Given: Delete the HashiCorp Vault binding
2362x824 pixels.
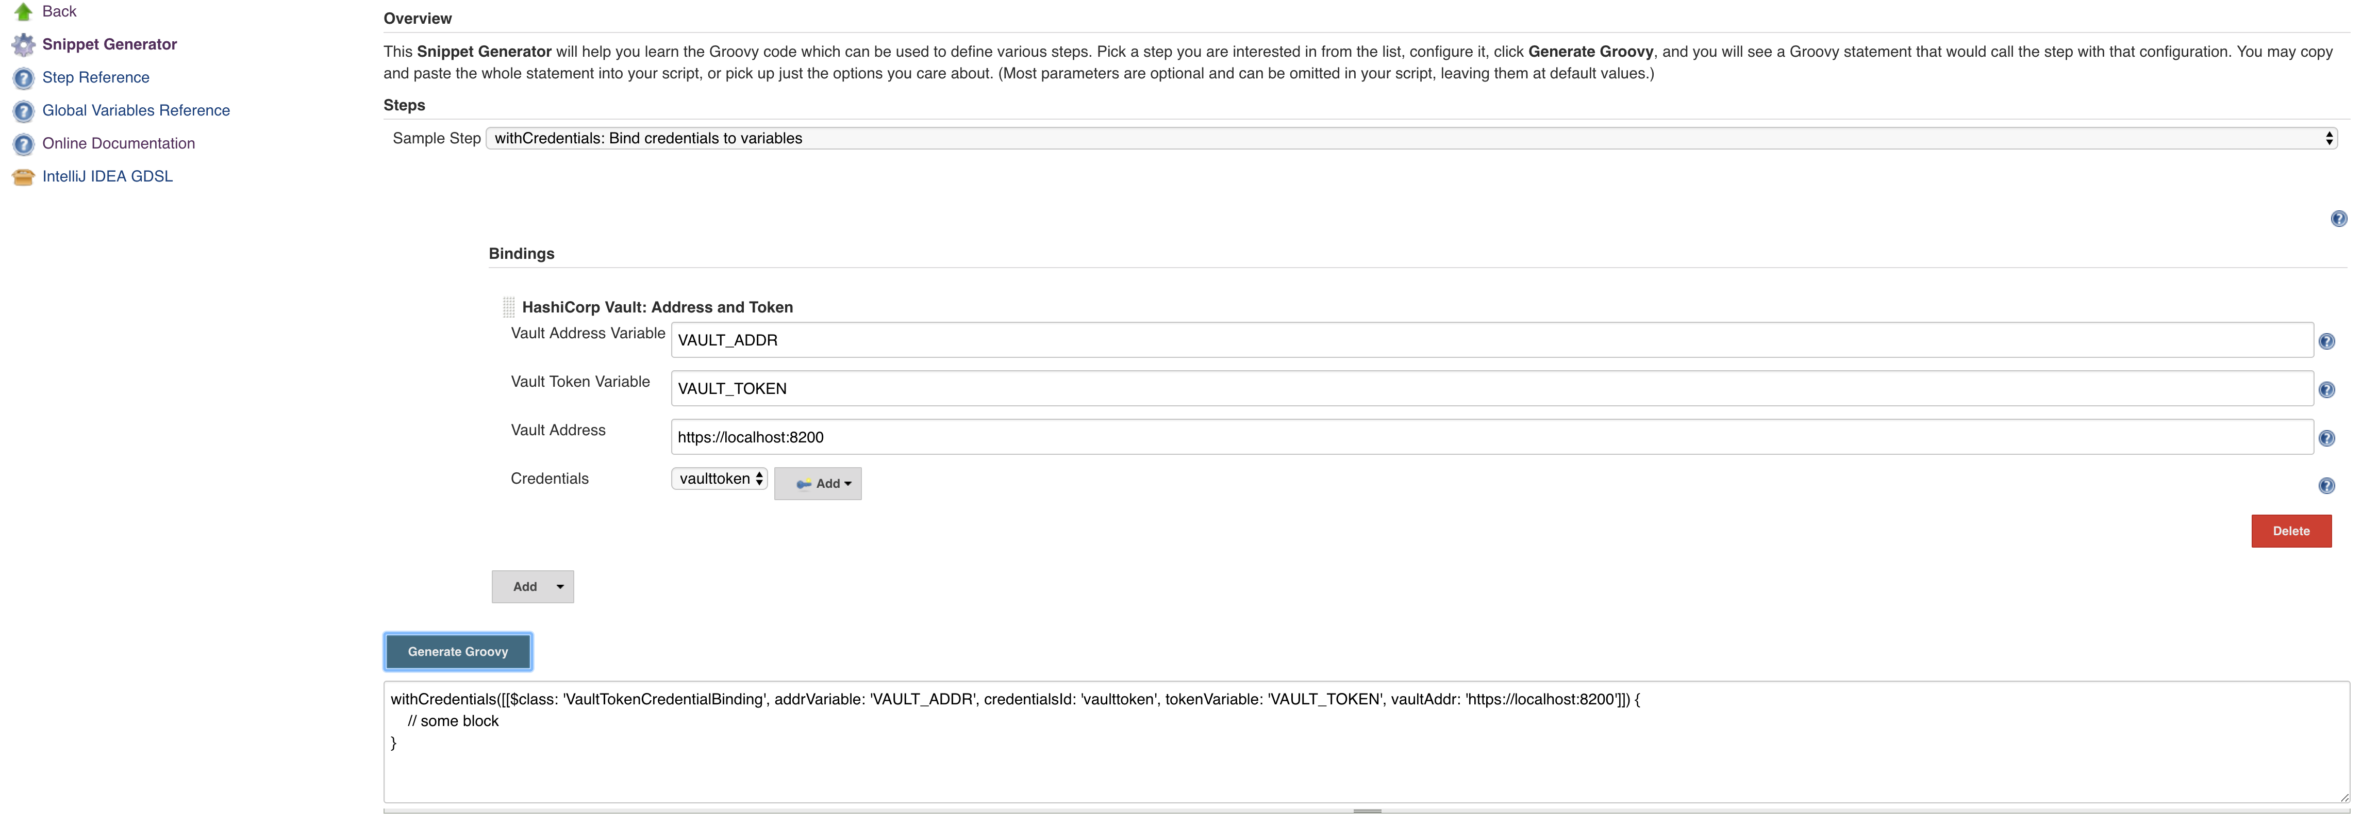Looking at the screenshot, I should pos(2290,531).
